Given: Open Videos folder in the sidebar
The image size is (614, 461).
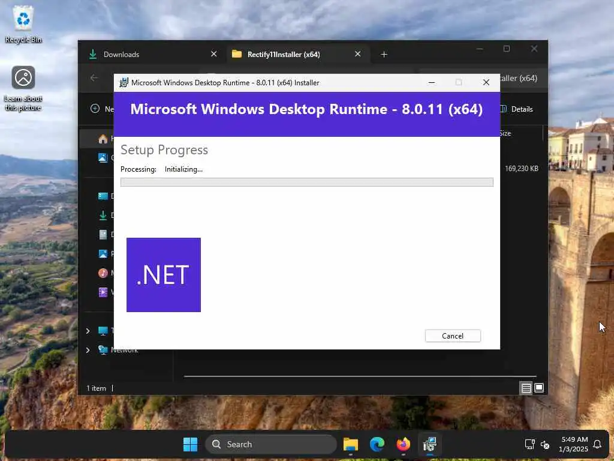Looking at the screenshot, I should point(103,292).
